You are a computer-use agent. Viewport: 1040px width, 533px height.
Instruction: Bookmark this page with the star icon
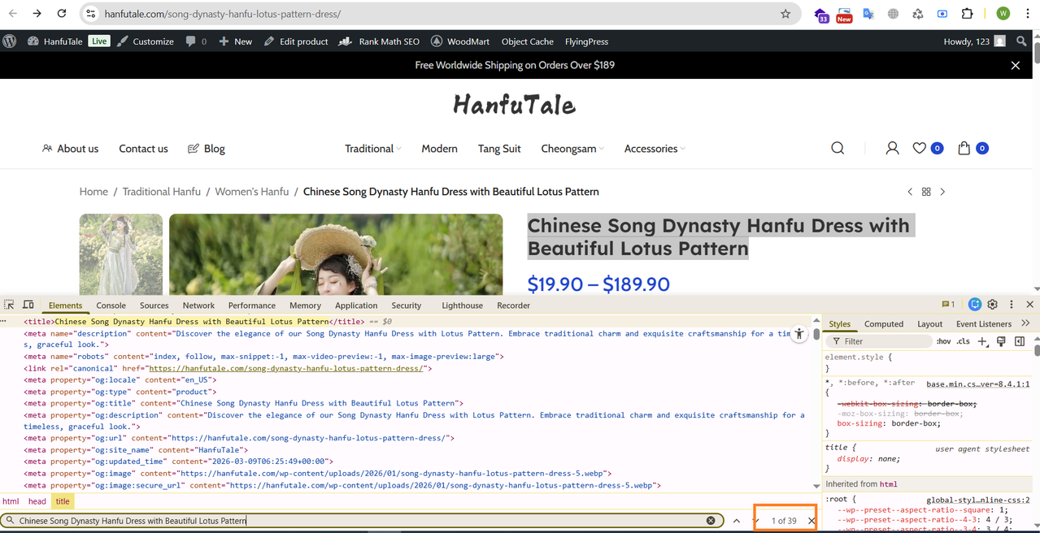point(785,14)
